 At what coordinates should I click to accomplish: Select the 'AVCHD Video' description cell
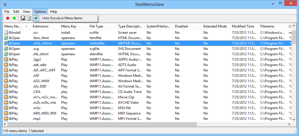tap(128, 103)
